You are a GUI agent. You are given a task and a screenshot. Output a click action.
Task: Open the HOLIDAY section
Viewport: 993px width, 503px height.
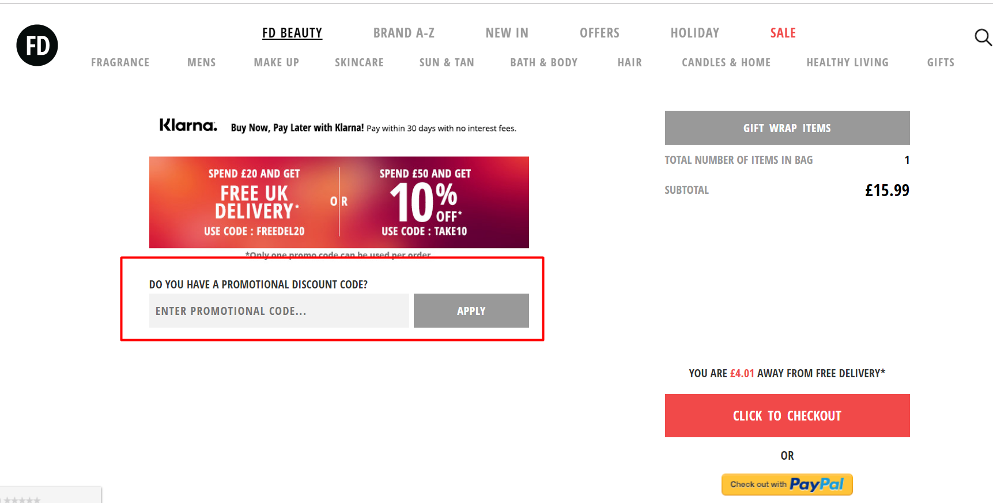(x=694, y=32)
